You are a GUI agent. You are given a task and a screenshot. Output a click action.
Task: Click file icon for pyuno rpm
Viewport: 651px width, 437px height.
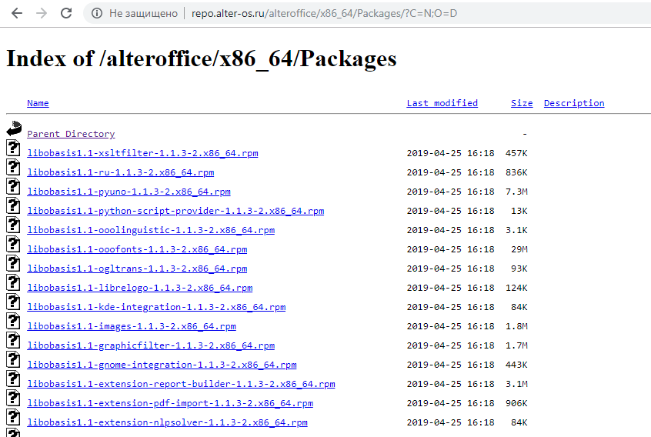(13, 186)
